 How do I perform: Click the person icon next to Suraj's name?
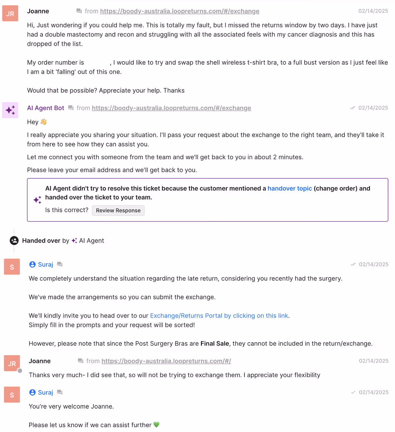(x=32, y=264)
